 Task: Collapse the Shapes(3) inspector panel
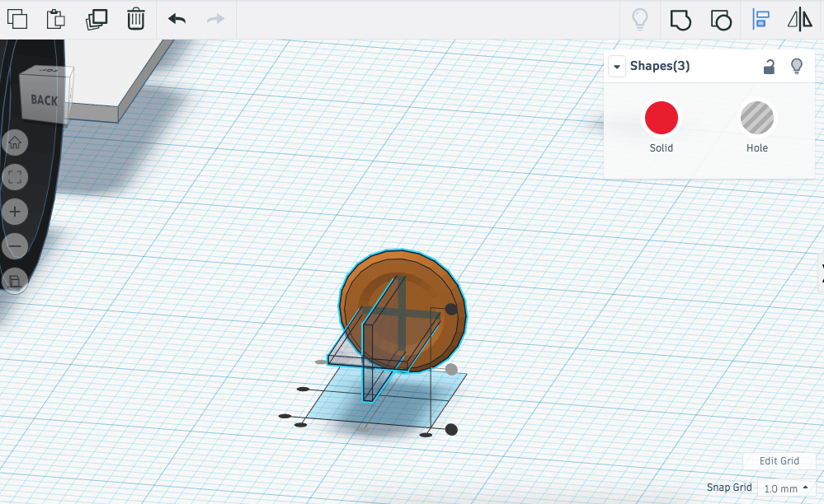[617, 67]
